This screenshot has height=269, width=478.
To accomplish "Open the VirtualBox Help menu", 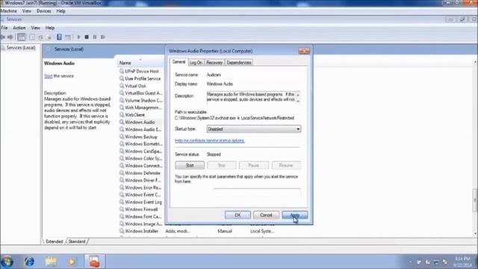I will [60, 11].
